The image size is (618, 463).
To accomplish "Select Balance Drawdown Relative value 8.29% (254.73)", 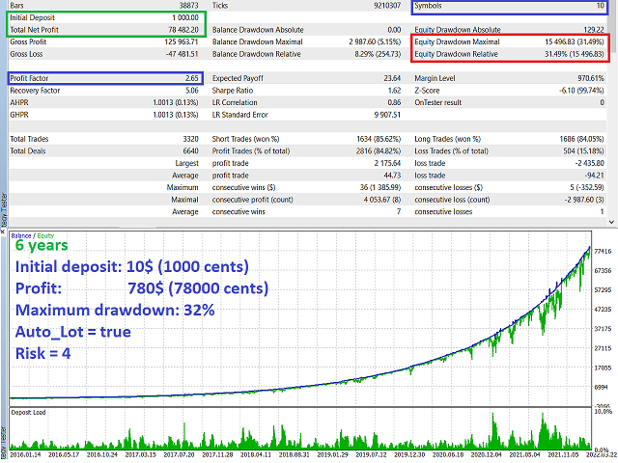I will coord(378,54).
